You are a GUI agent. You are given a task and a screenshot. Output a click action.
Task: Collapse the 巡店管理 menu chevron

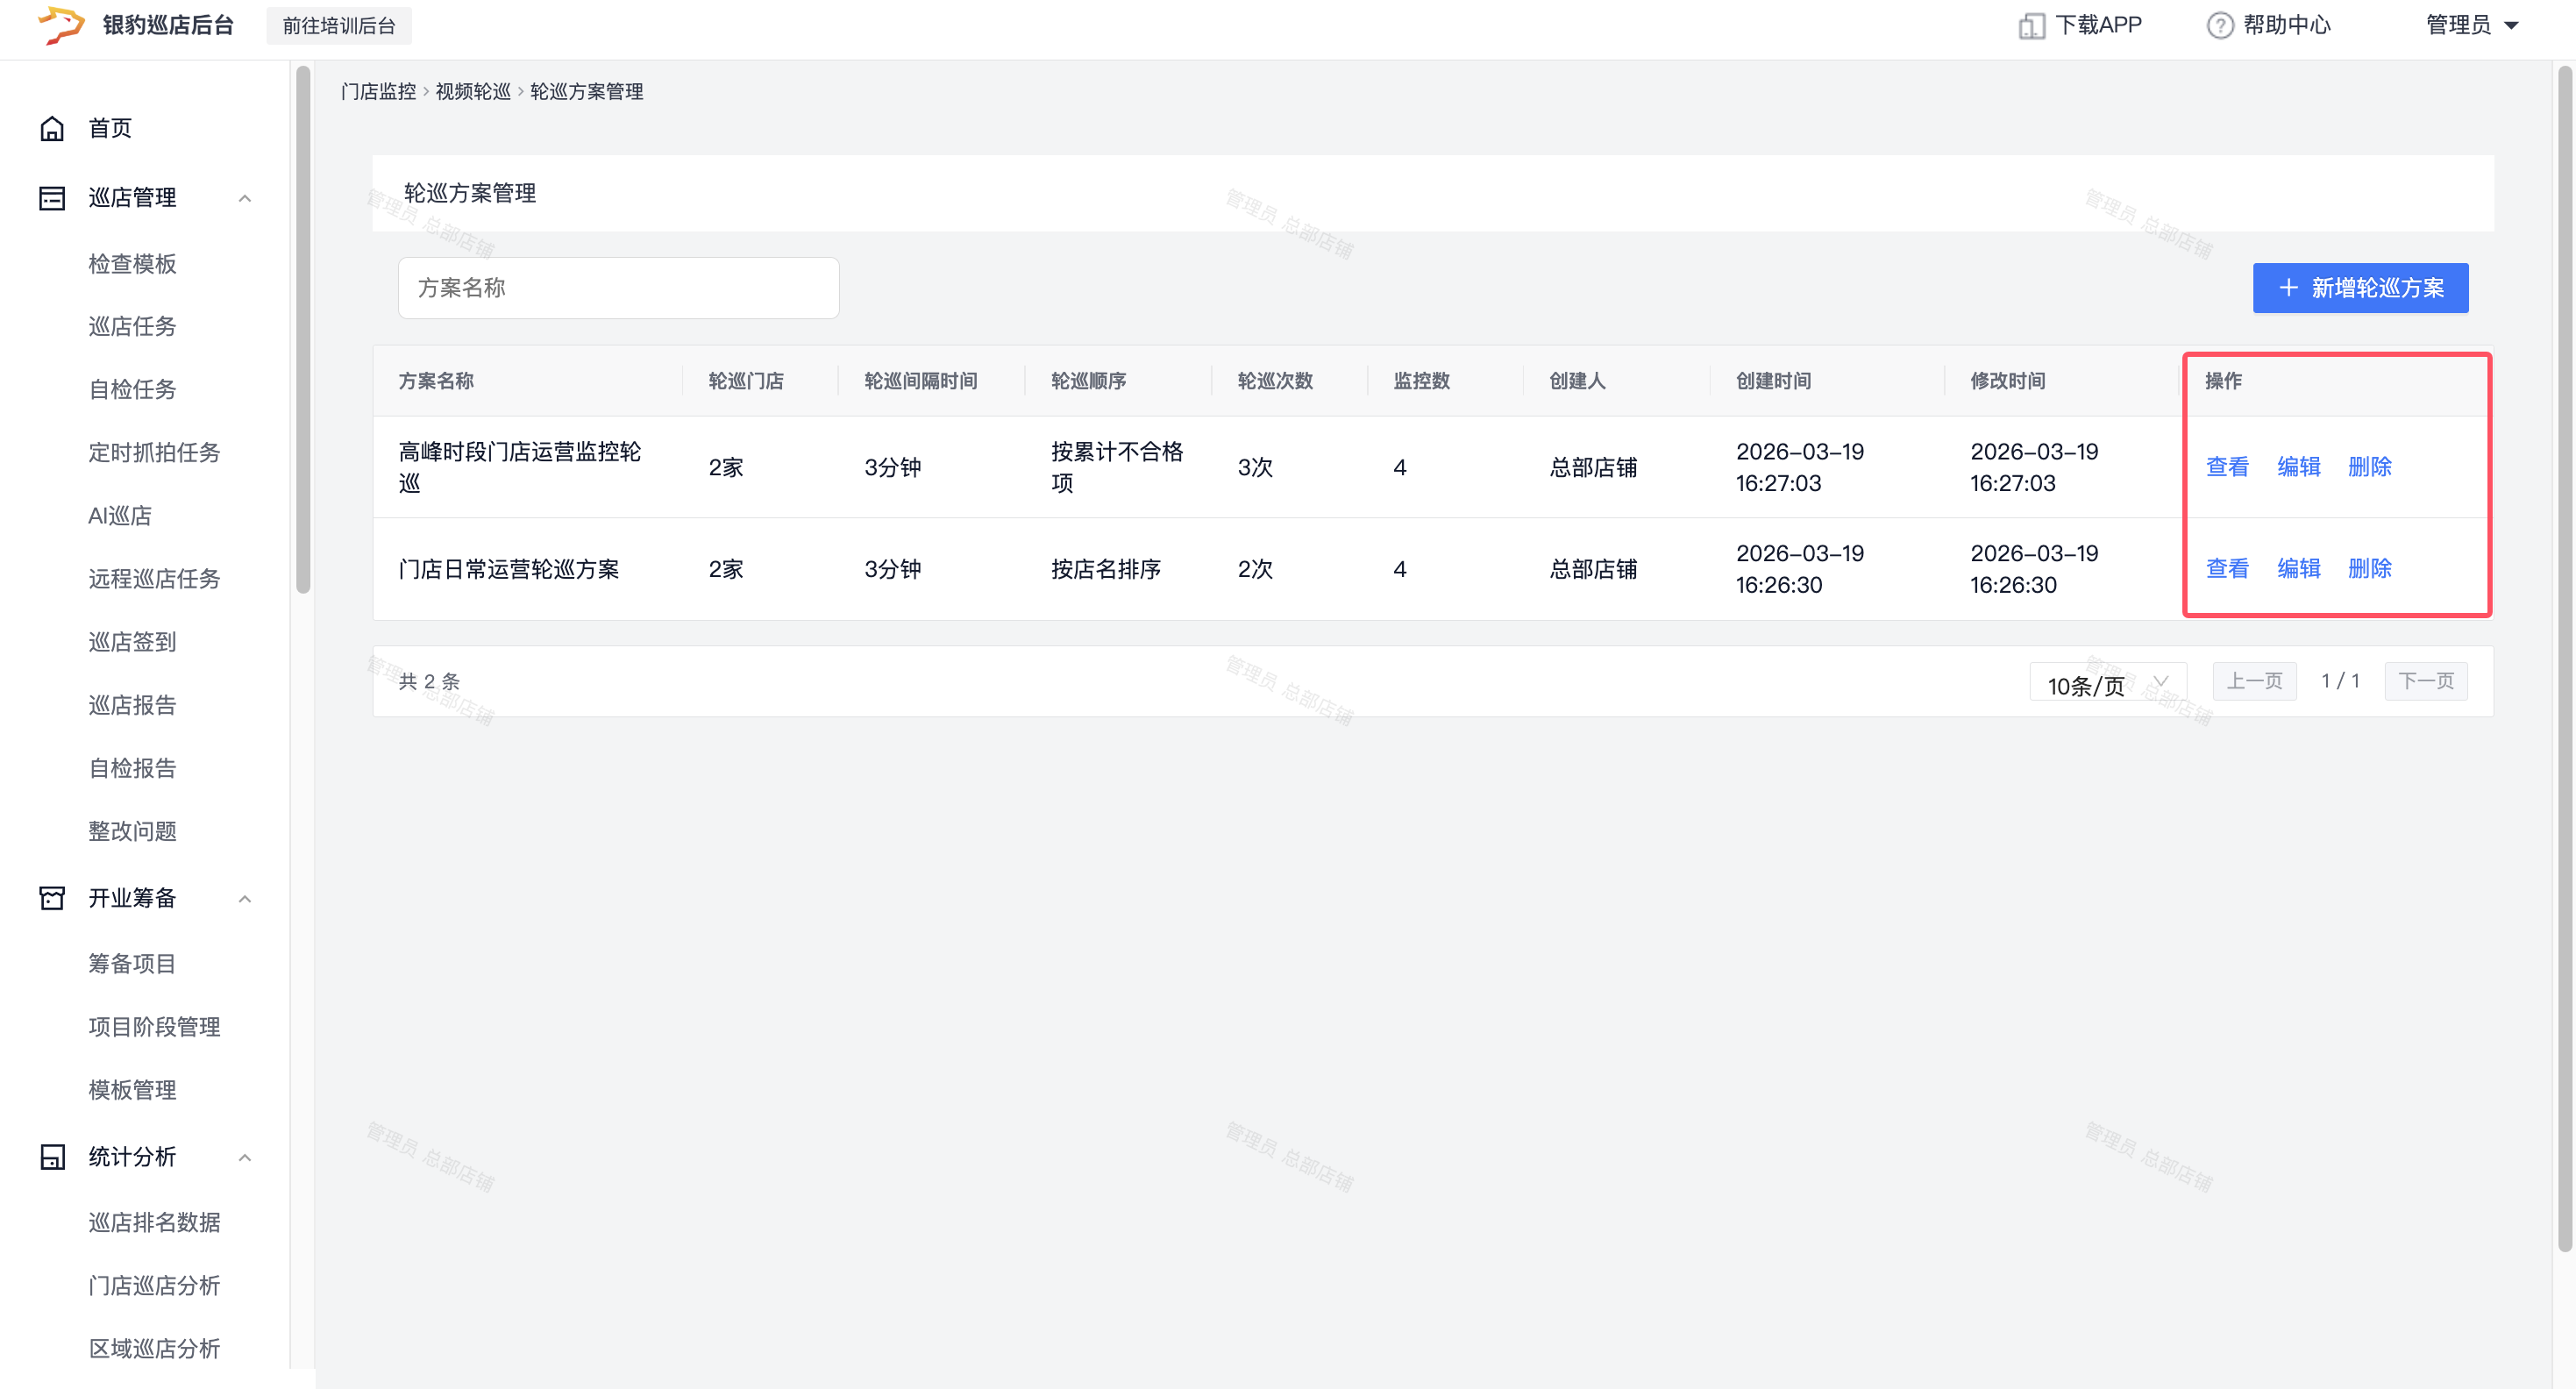244,198
